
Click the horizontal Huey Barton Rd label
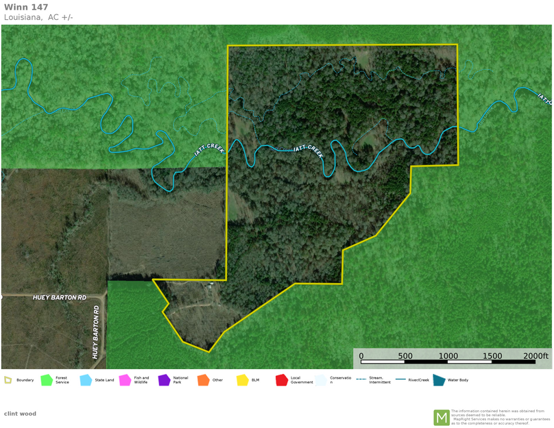point(60,298)
